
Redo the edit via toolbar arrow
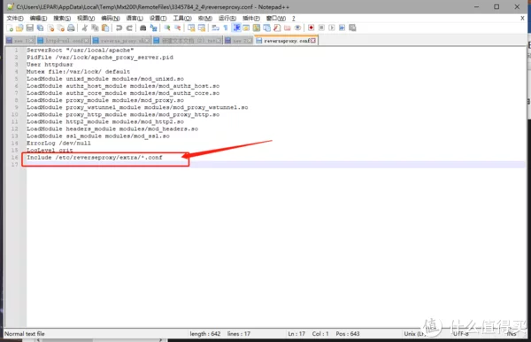point(129,28)
